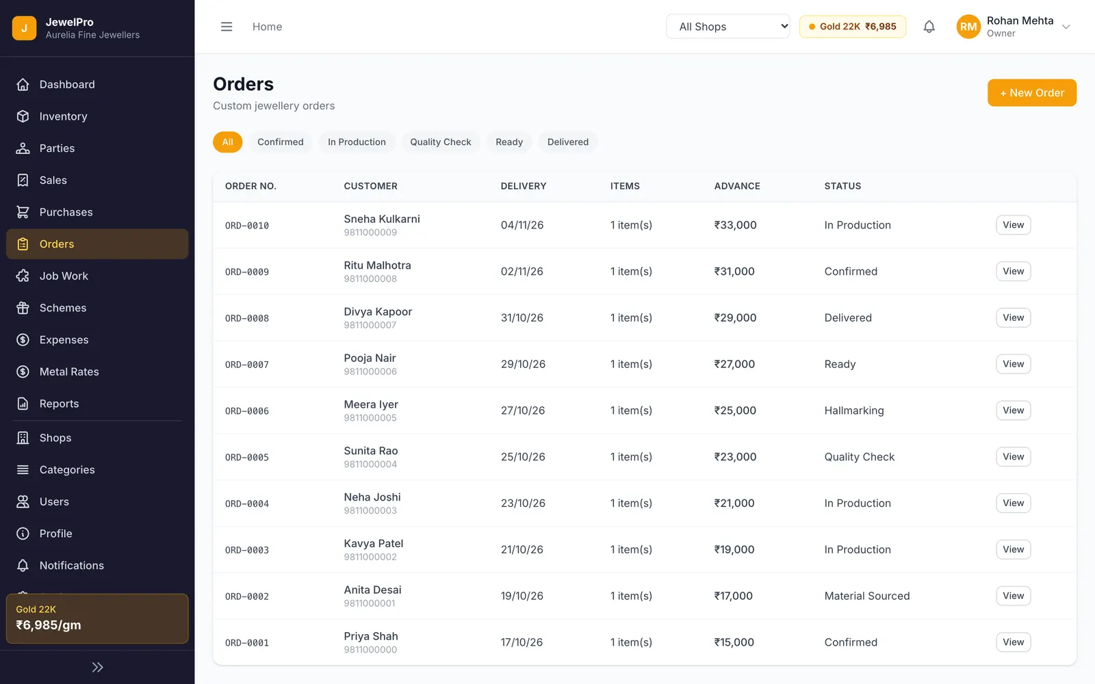Click the Job Work puzzle icon
Viewport: 1095px width, 684px height.
pos(23,276)
